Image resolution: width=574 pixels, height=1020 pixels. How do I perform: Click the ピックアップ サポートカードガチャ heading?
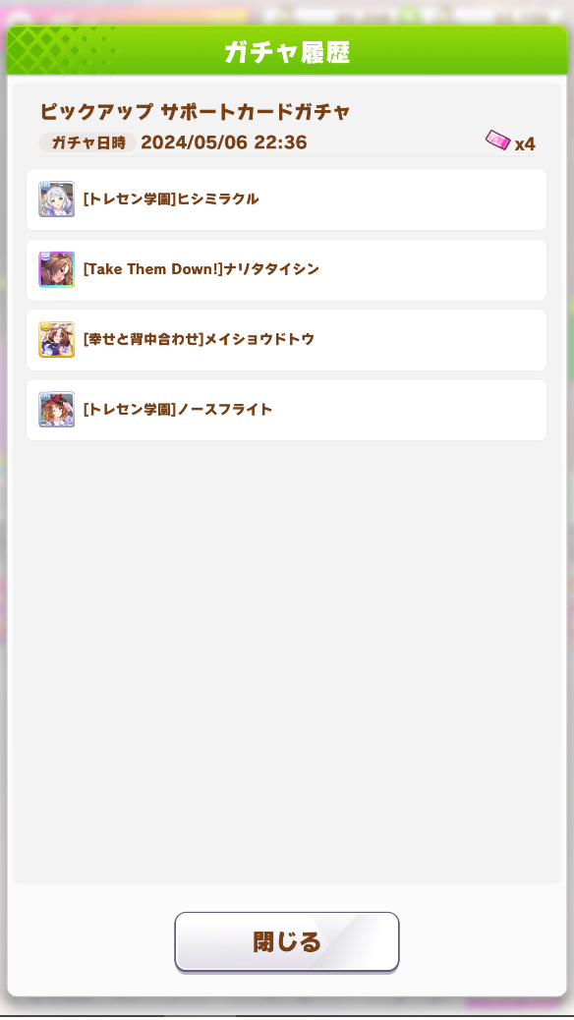tap(196, 112)
